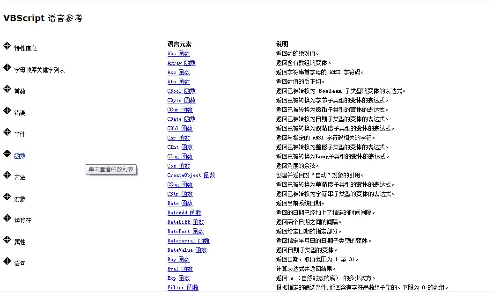Go to the 属性 section
Viewport: 493px width, 292px height.
coord(20,242)
